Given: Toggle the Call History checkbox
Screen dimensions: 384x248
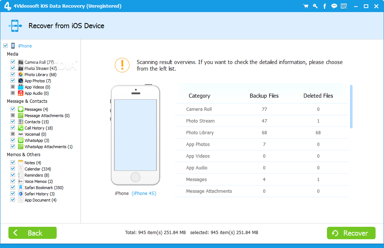Looking at the screenshot, I should 13,128.
